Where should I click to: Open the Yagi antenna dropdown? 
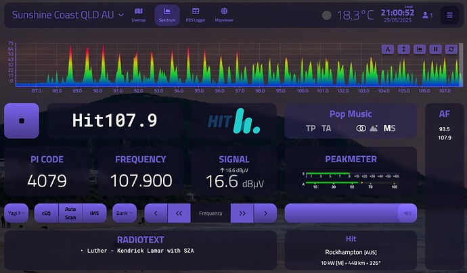coord(16,214)
